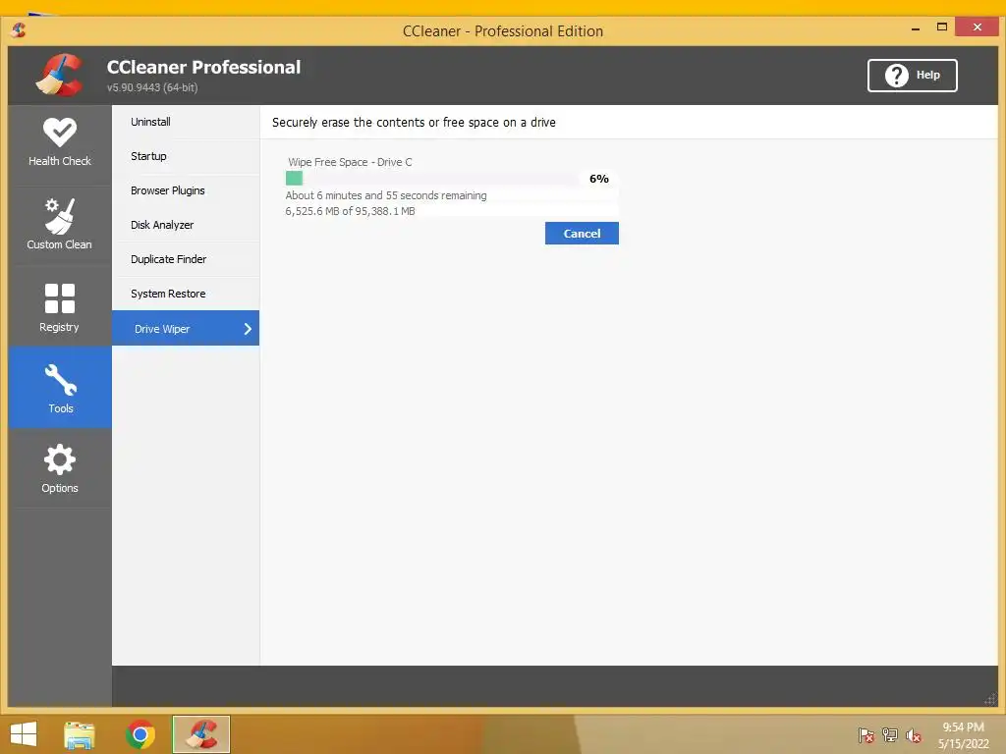
Task: Open File Explorer from the taskbar
Action: [x=80, y=734]
